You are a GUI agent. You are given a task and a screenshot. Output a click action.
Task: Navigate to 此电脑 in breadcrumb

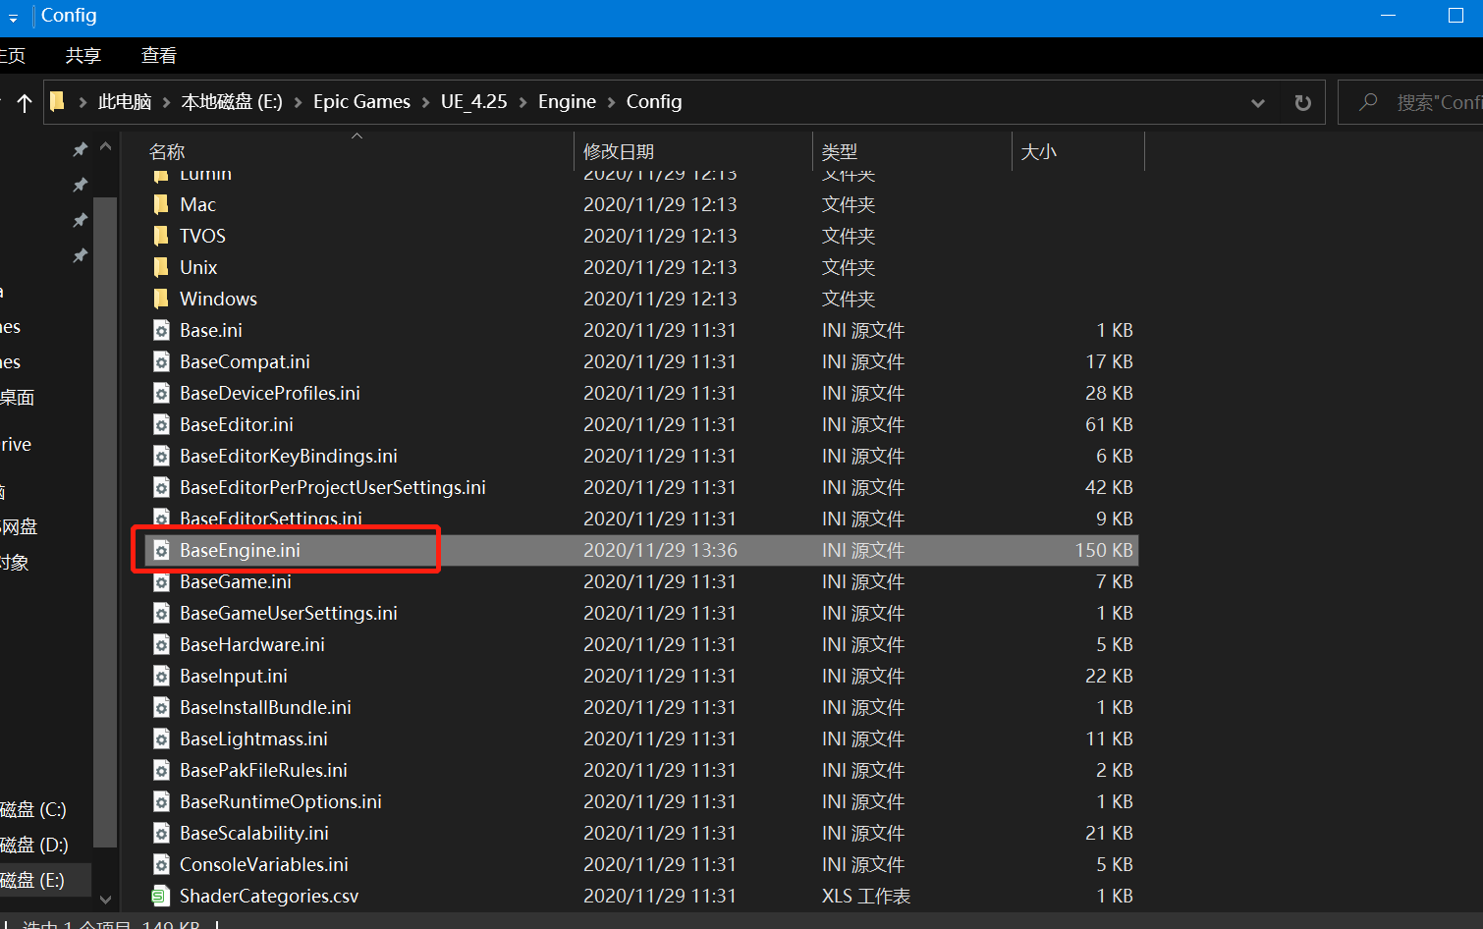[x=125, y=102]
